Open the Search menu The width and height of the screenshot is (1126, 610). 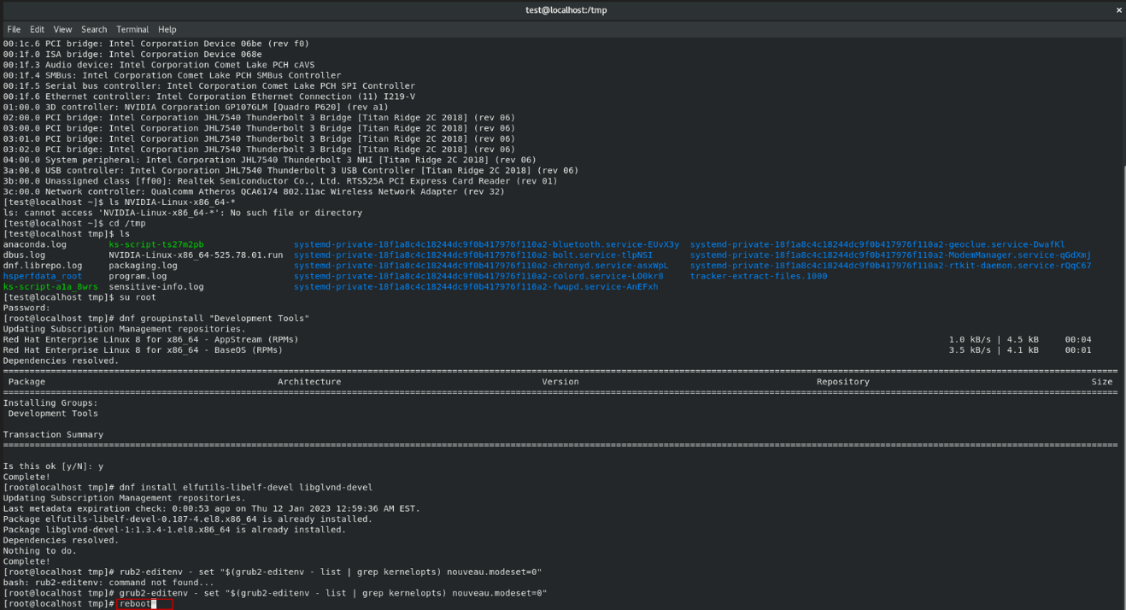click(94, 29)
